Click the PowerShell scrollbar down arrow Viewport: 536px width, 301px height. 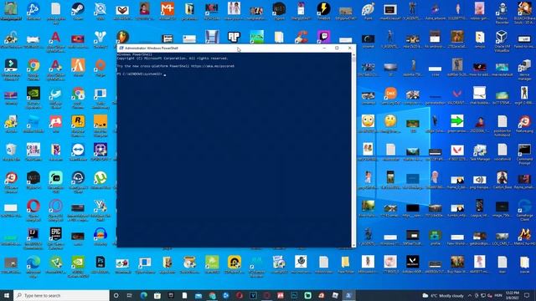click(353, 245)
